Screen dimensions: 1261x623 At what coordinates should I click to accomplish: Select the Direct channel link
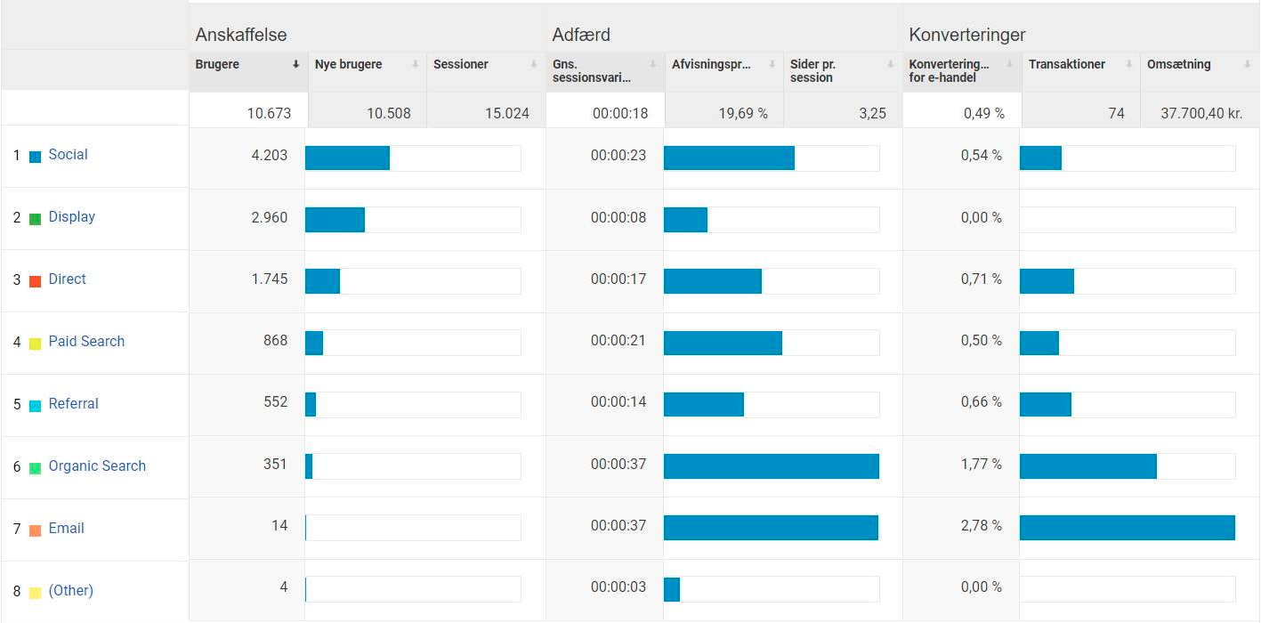pyautogui.click(x=67, y=279)
